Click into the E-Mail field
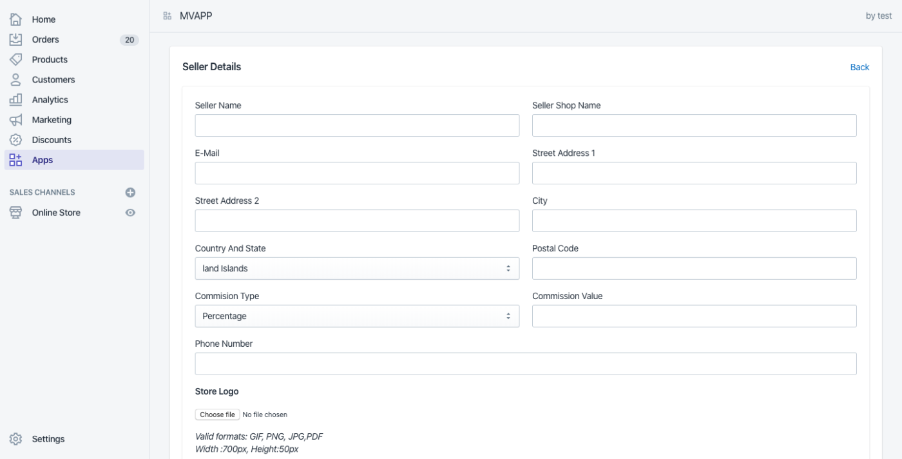Image resolution: width=902 pixels, height=459 pixels. [x=357, y=173]
